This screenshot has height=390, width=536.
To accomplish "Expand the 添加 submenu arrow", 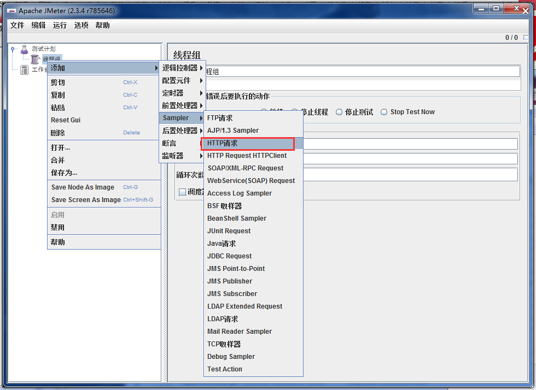I will (x=156, y=68).
